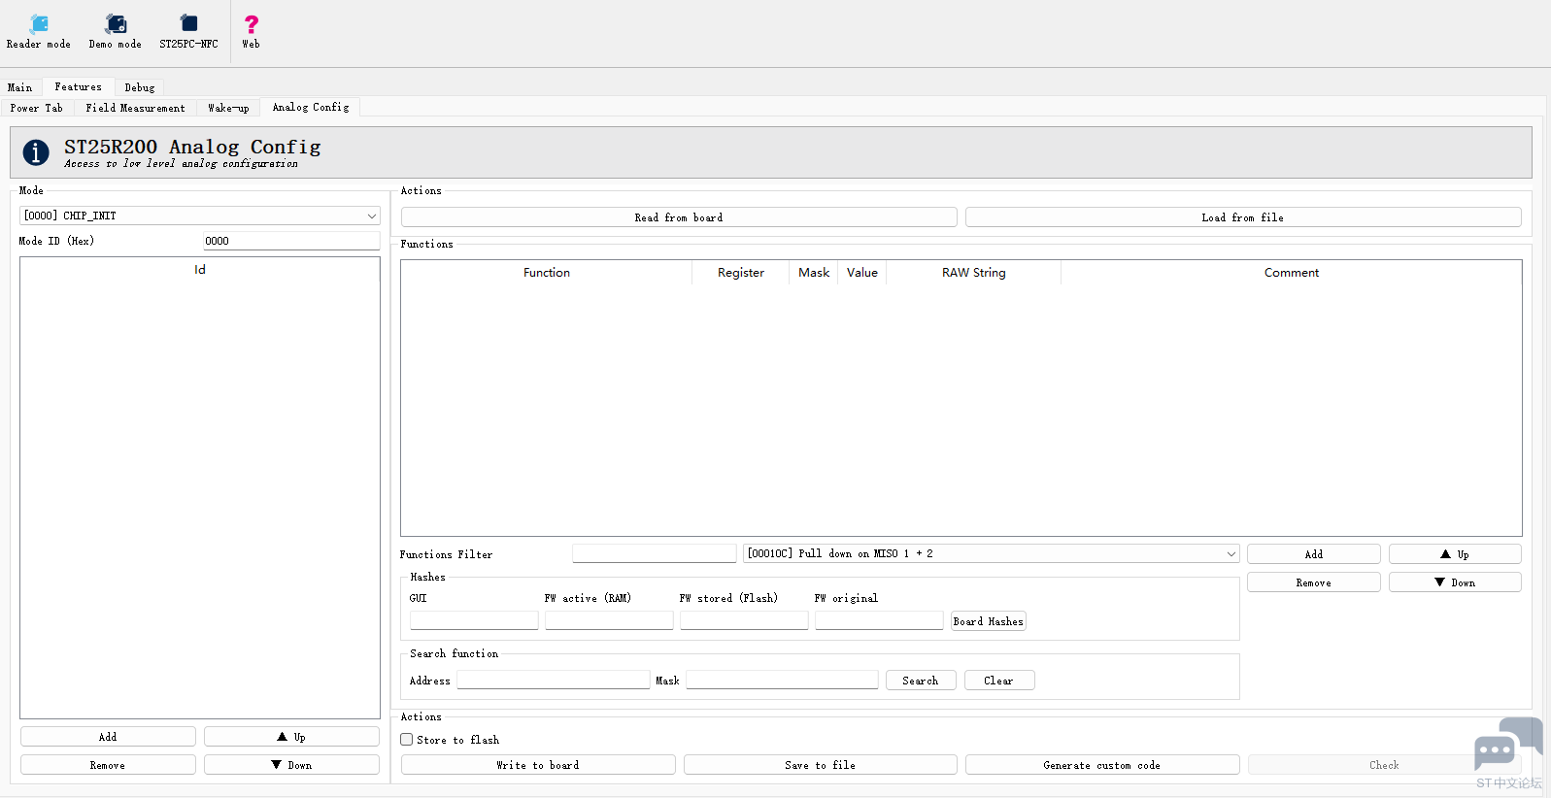Click the Function column header
Image resolution: width=1551 pixels, height=798 pixels.
(x=547, y=273)
